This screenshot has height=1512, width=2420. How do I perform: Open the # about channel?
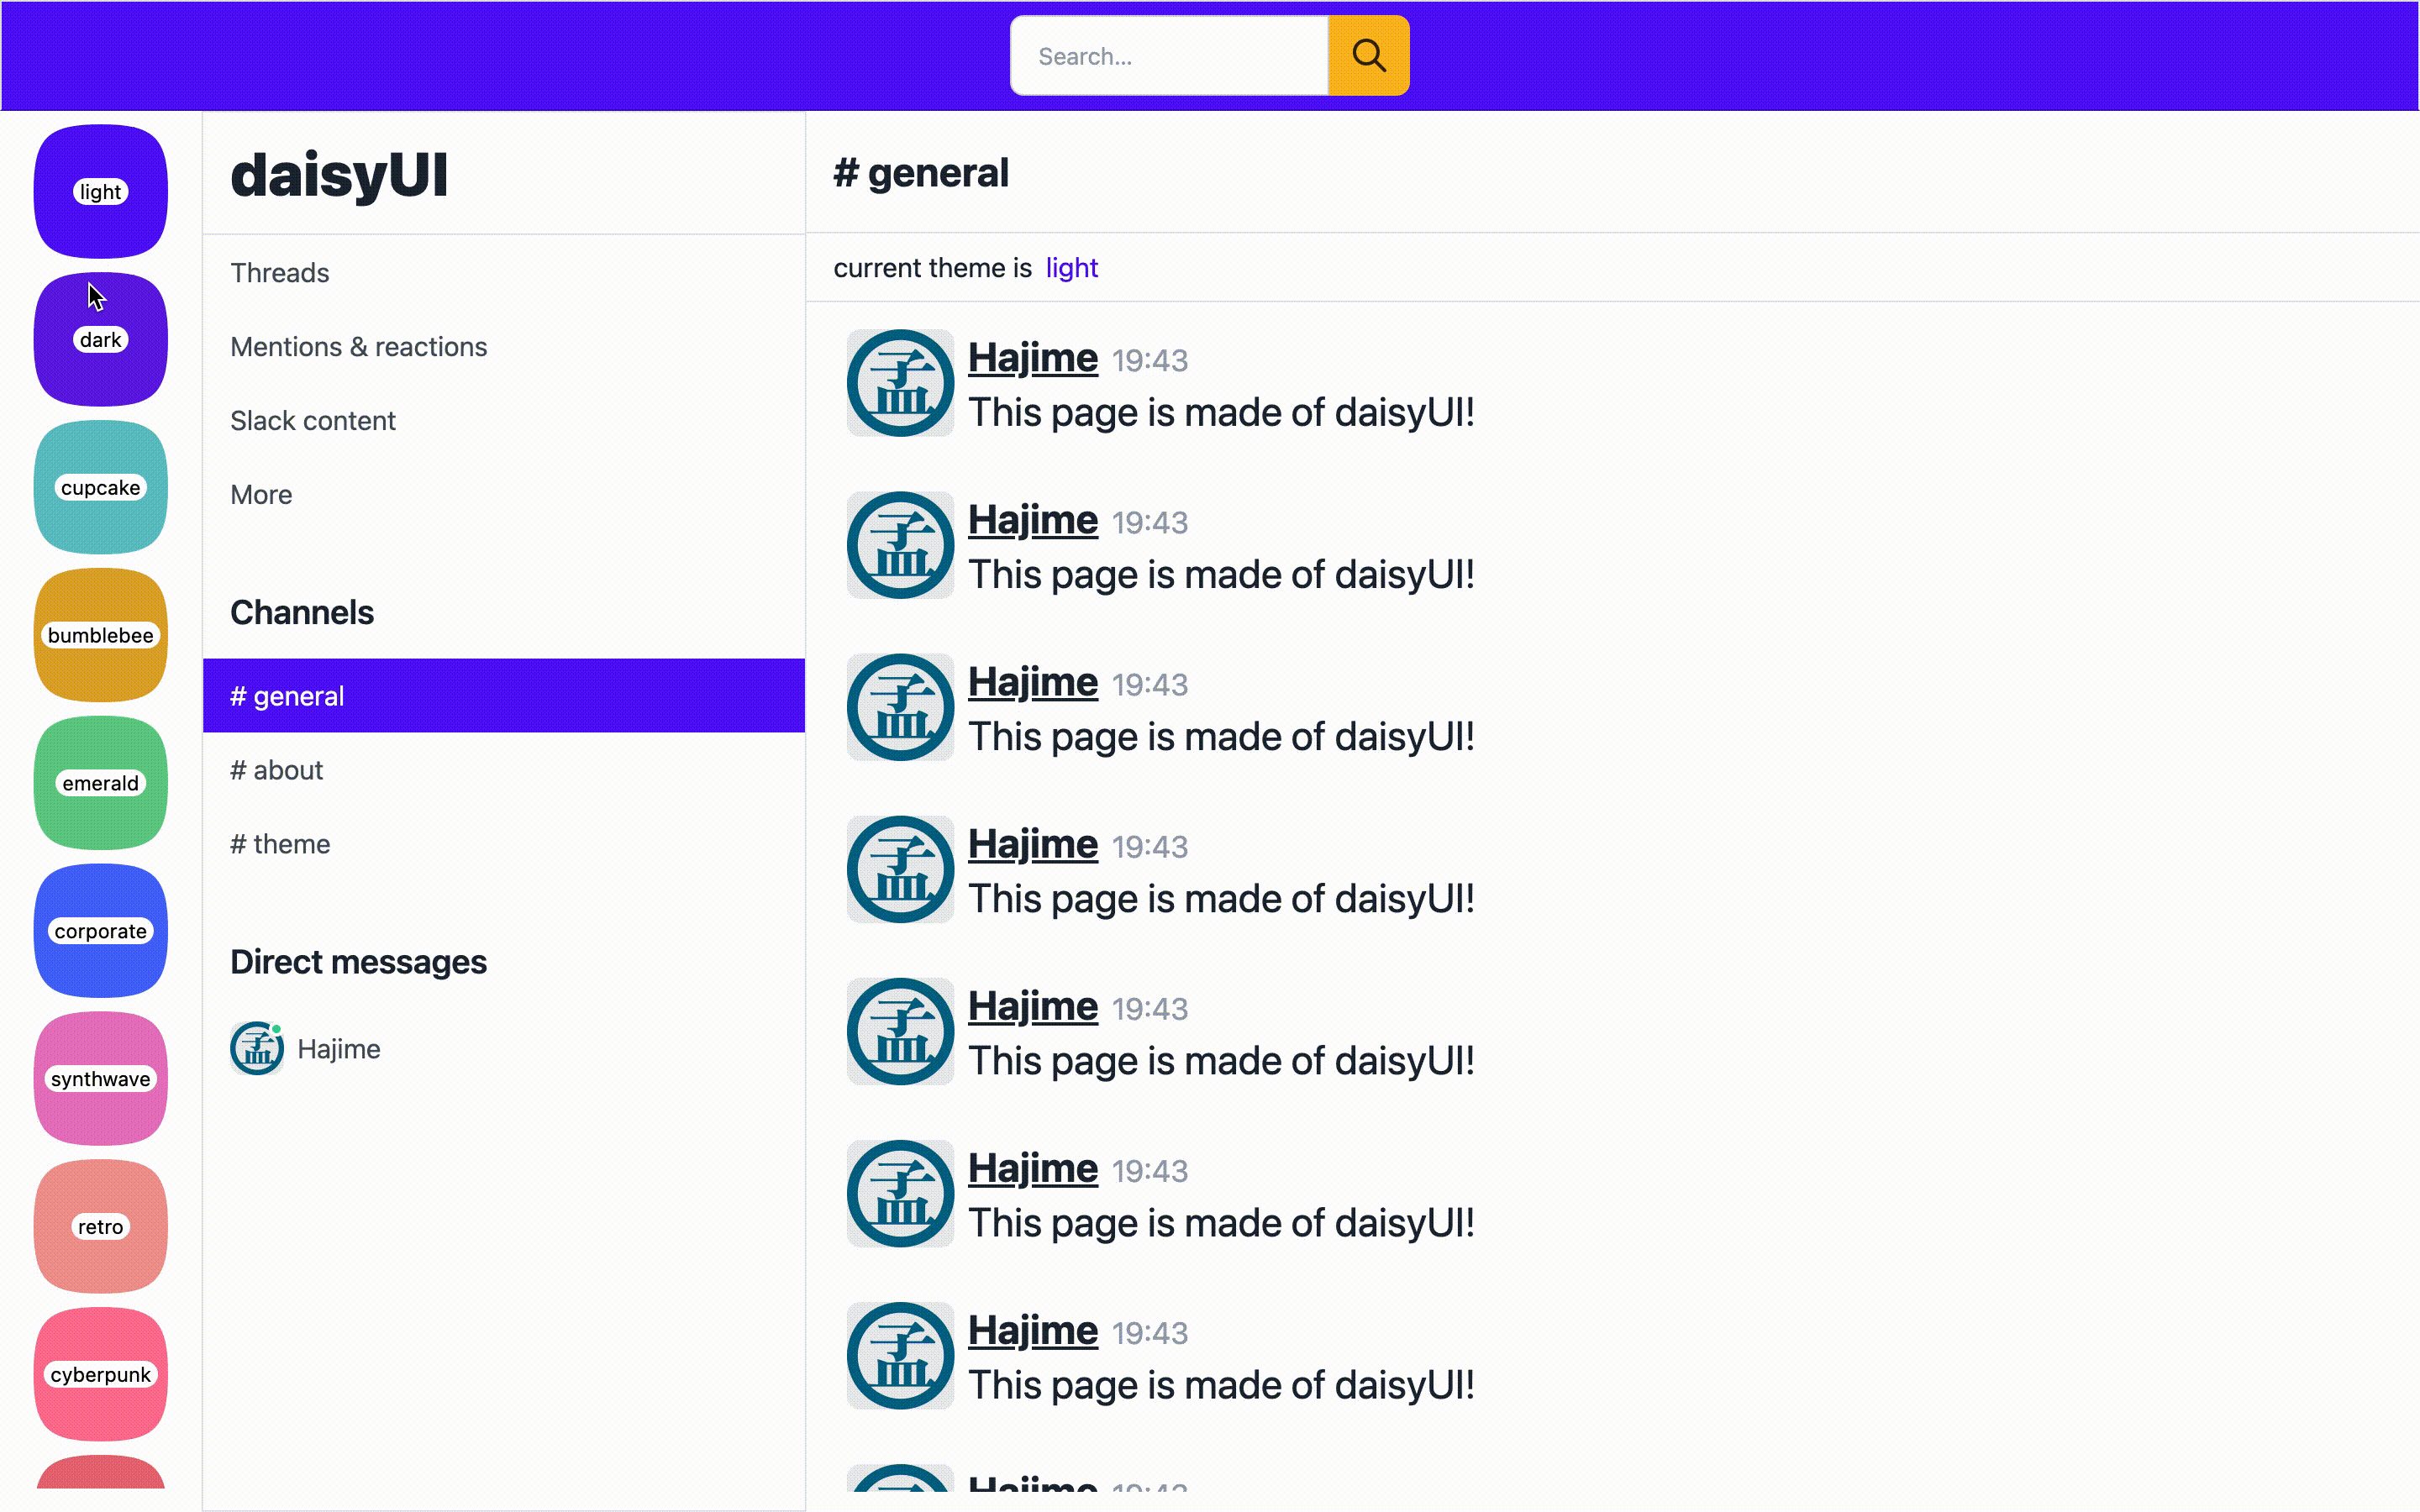[x=504, y=770]
